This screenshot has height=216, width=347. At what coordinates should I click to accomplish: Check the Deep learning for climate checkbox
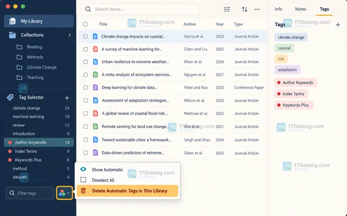86,87
